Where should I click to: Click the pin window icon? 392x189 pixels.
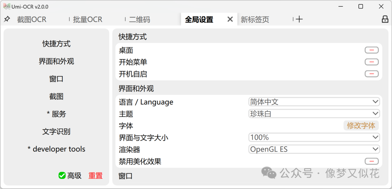point(7,19)
